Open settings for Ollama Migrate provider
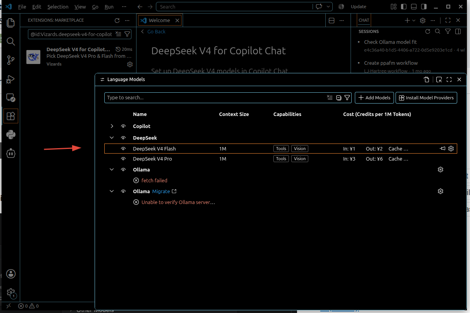Viewport: 470px width, 313px height. [x=441, y=191]
